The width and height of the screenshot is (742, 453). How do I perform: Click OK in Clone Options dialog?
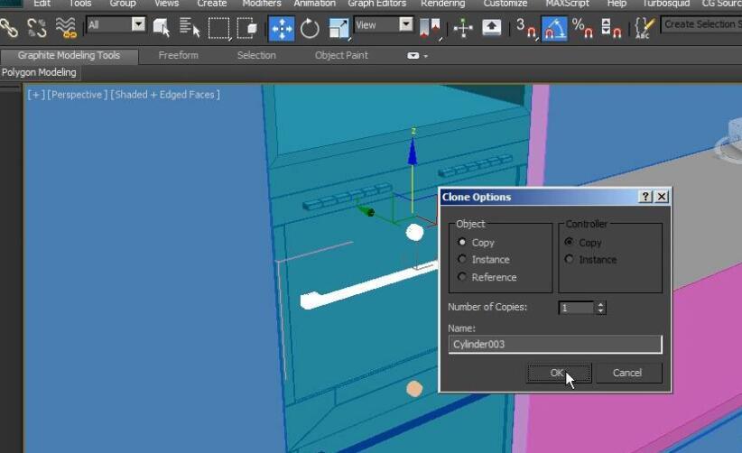(558, 373)
